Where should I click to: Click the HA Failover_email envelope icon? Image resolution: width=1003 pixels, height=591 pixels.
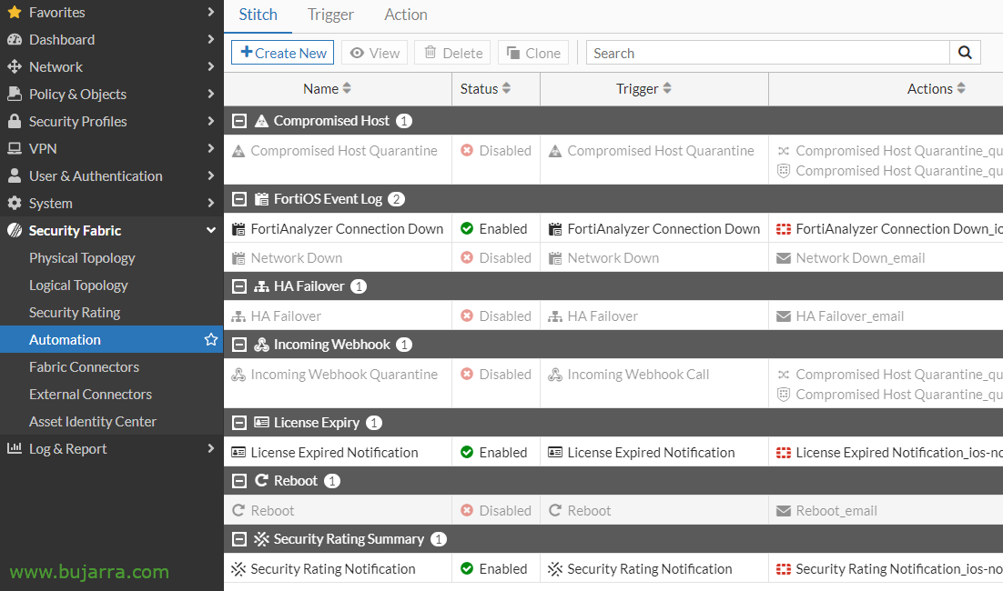coord(783,316)
